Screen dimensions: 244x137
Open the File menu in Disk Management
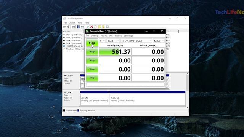click(x=65, y=23)
